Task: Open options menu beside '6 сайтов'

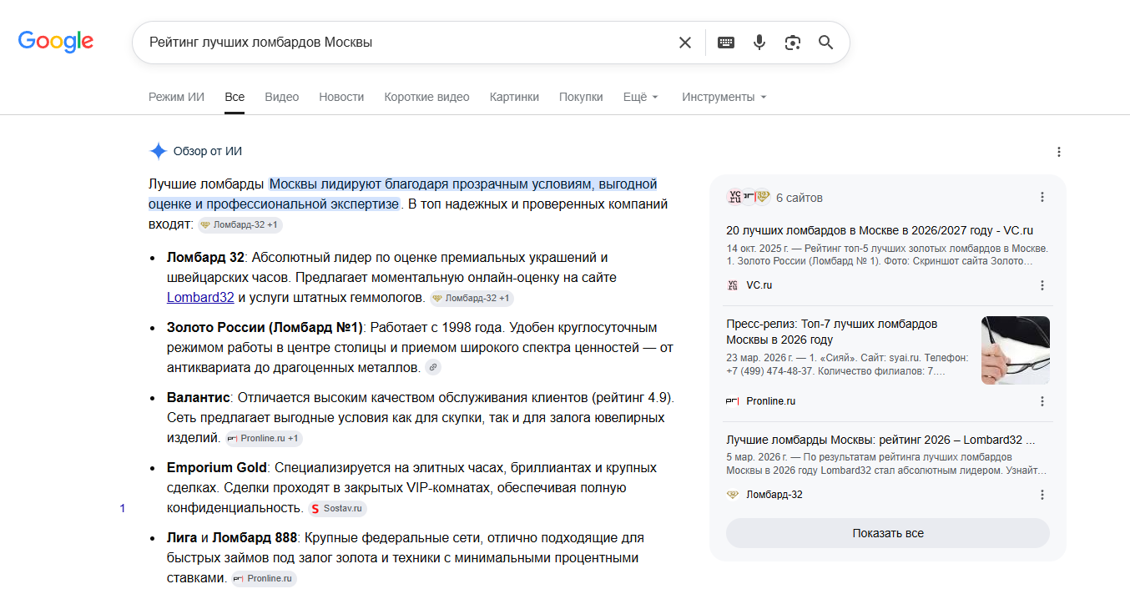Action: click(1042, 197)
